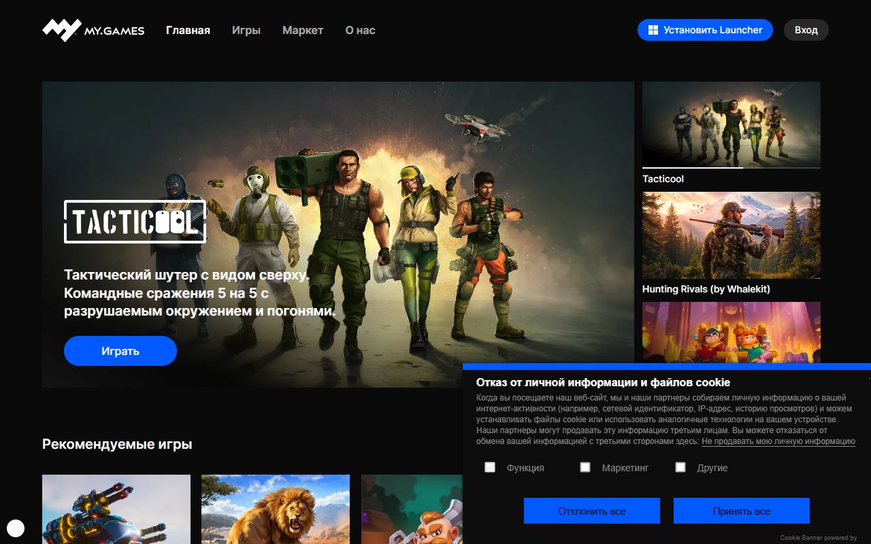Click the Tacticool logo in the hero banner
The width and height of the screenshot is (871, 544).
135,222
